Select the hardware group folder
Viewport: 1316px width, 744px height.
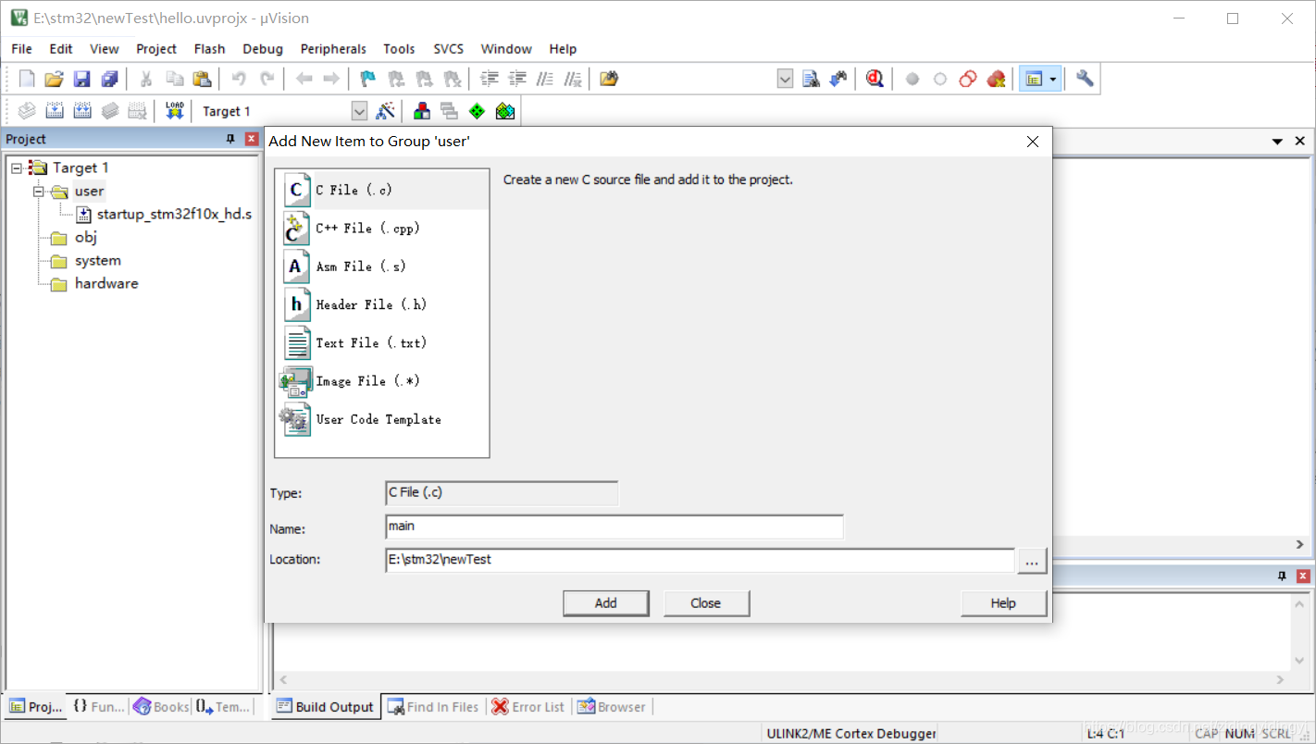coord(106,284)
